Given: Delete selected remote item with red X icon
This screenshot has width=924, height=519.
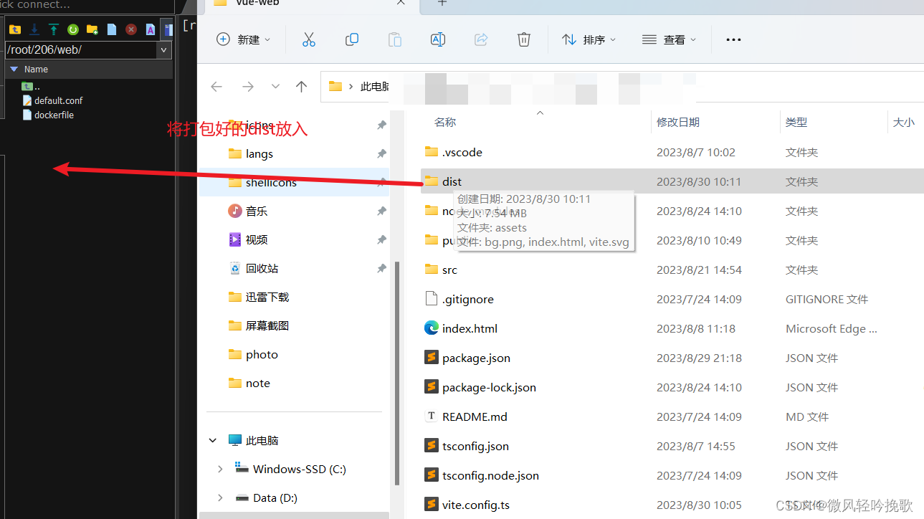Looking at the screenshot, I should 131,29.
